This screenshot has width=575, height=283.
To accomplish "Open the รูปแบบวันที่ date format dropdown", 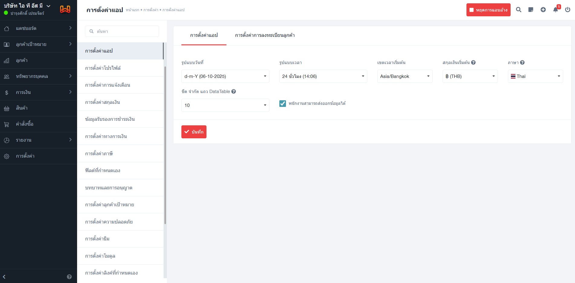I will click(x=225, y=76).
